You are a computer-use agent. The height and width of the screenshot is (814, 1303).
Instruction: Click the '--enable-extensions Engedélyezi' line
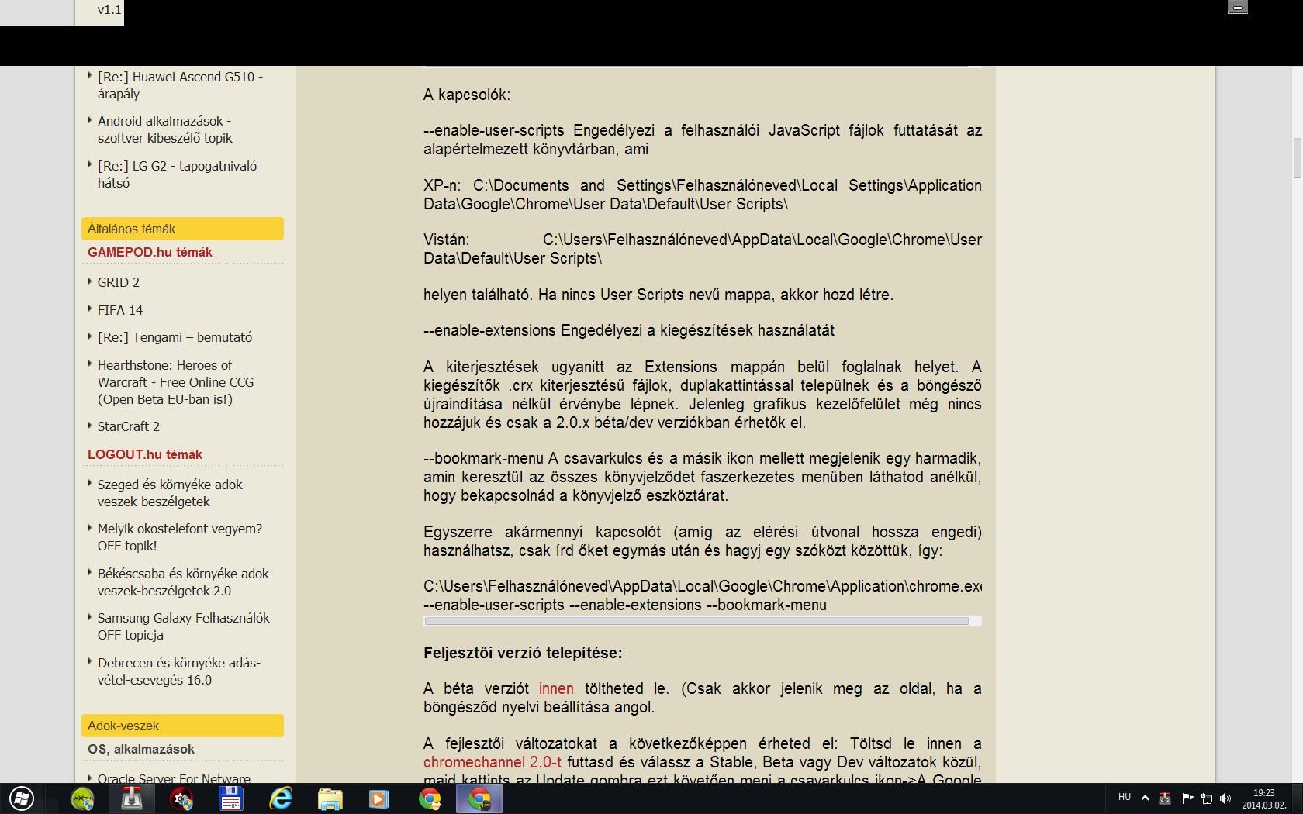tap(629, 330)
